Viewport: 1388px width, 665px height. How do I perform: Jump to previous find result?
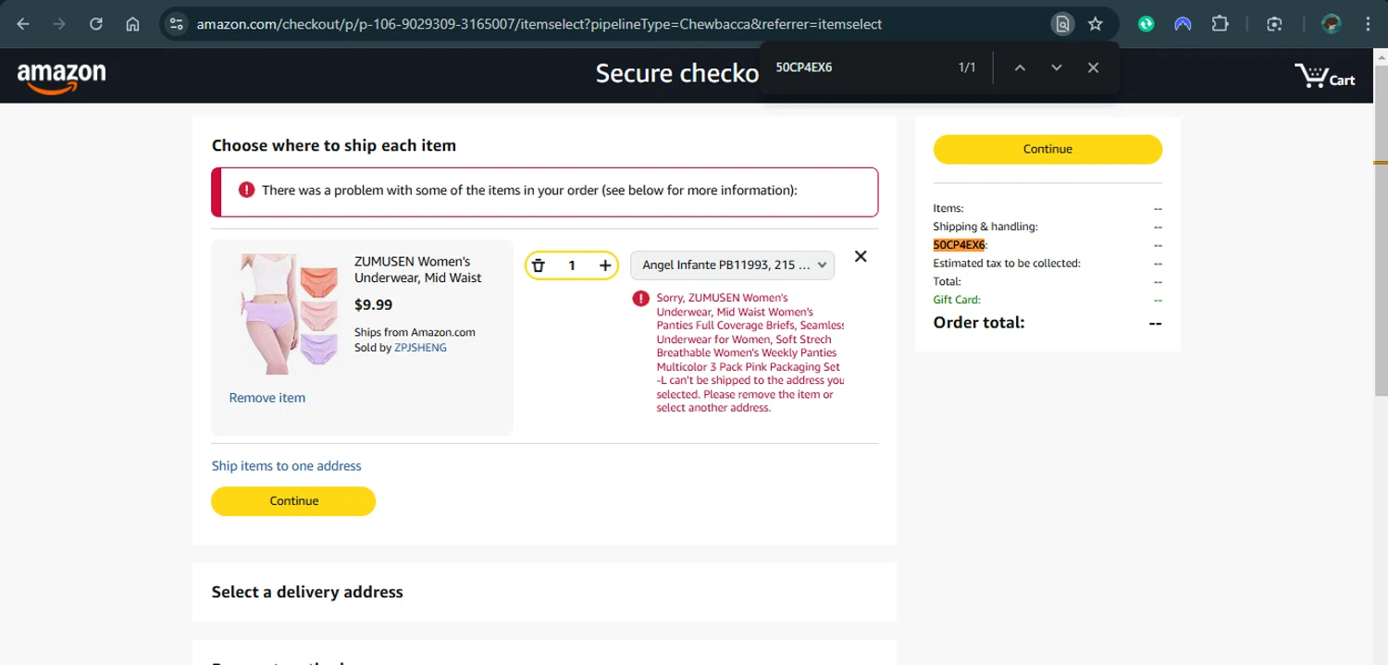click(1020, 68)
